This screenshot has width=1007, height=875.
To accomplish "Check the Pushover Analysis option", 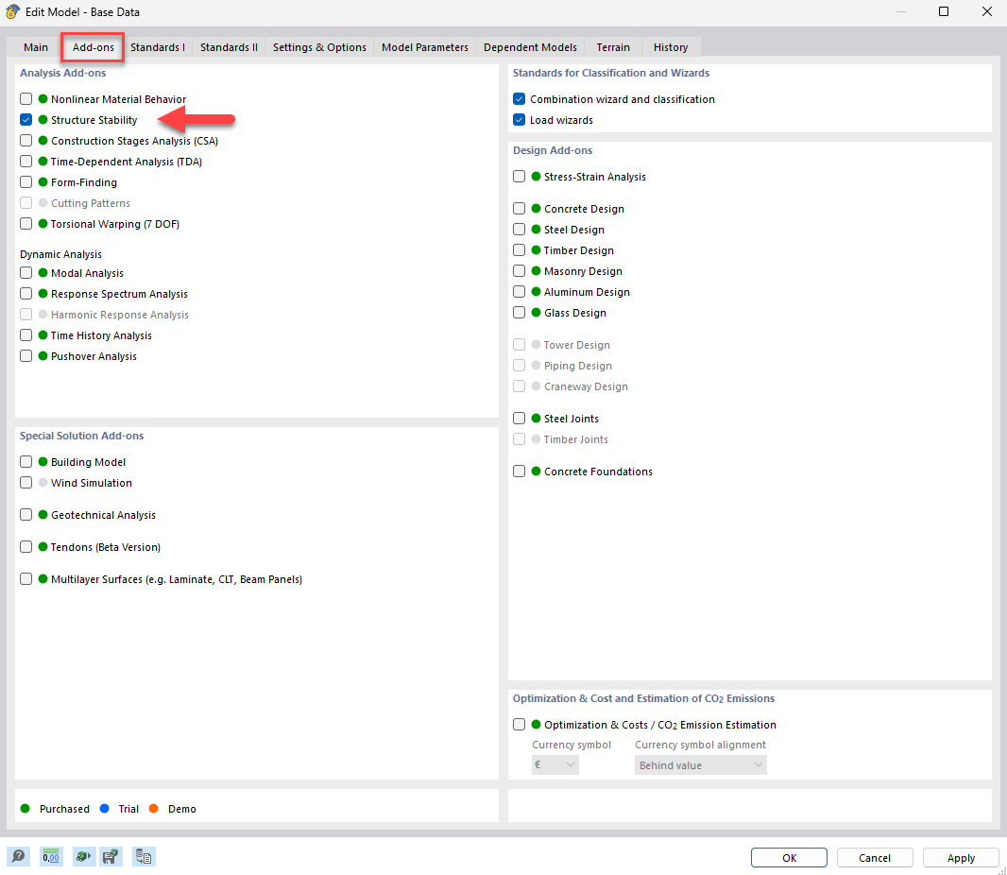I will [x=26, y=356].
